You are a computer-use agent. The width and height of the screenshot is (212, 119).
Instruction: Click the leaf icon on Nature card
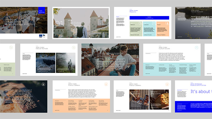[x=141, y=23]
